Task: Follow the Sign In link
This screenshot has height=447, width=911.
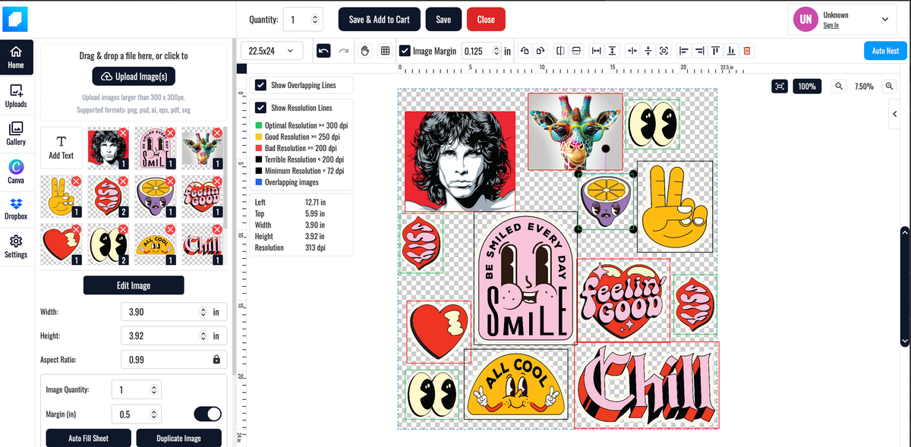Action: (831, 25)
